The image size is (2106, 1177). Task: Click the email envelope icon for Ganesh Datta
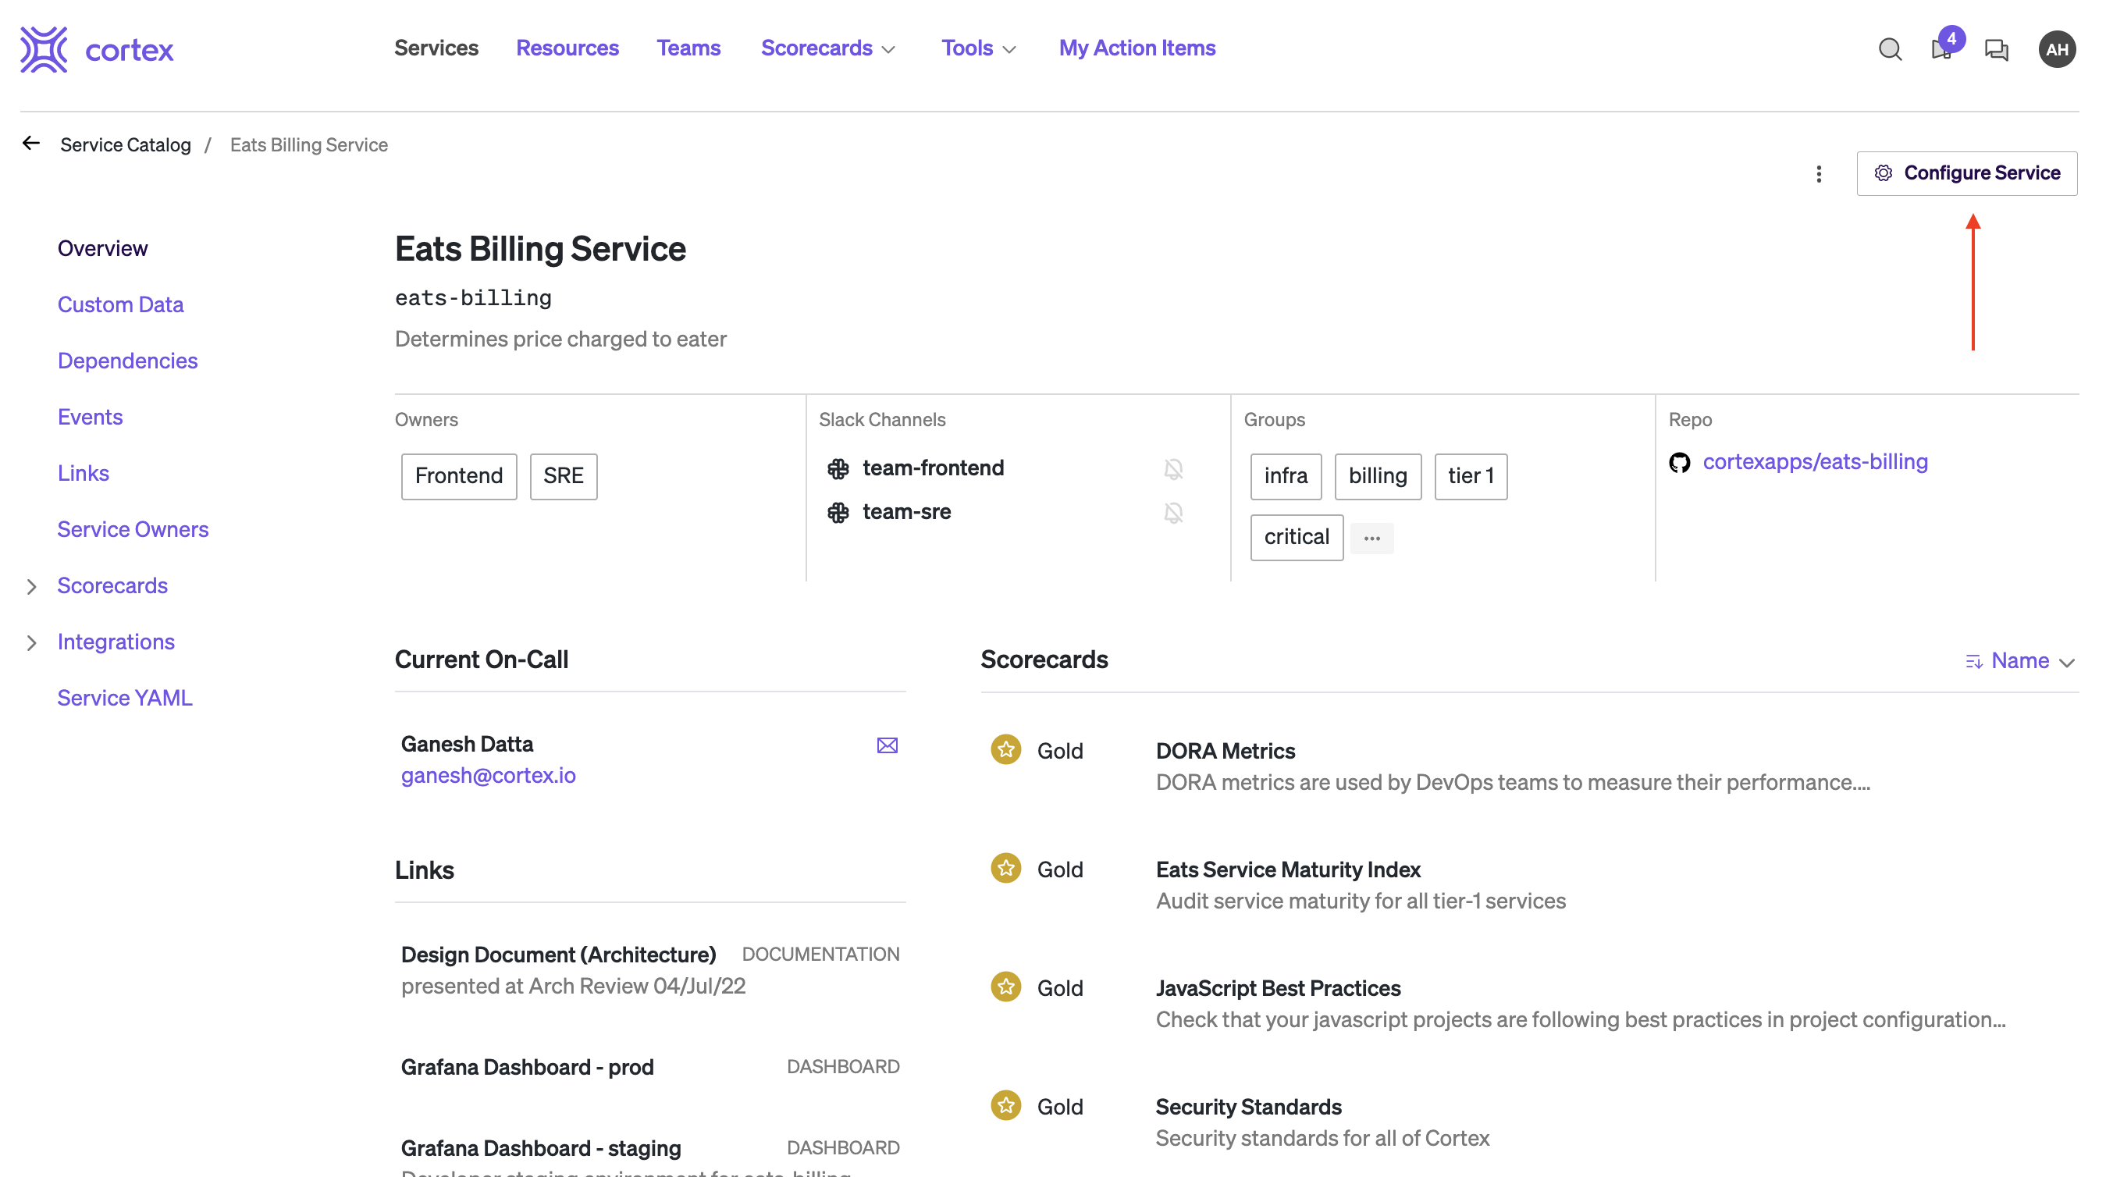pos(887,745)
